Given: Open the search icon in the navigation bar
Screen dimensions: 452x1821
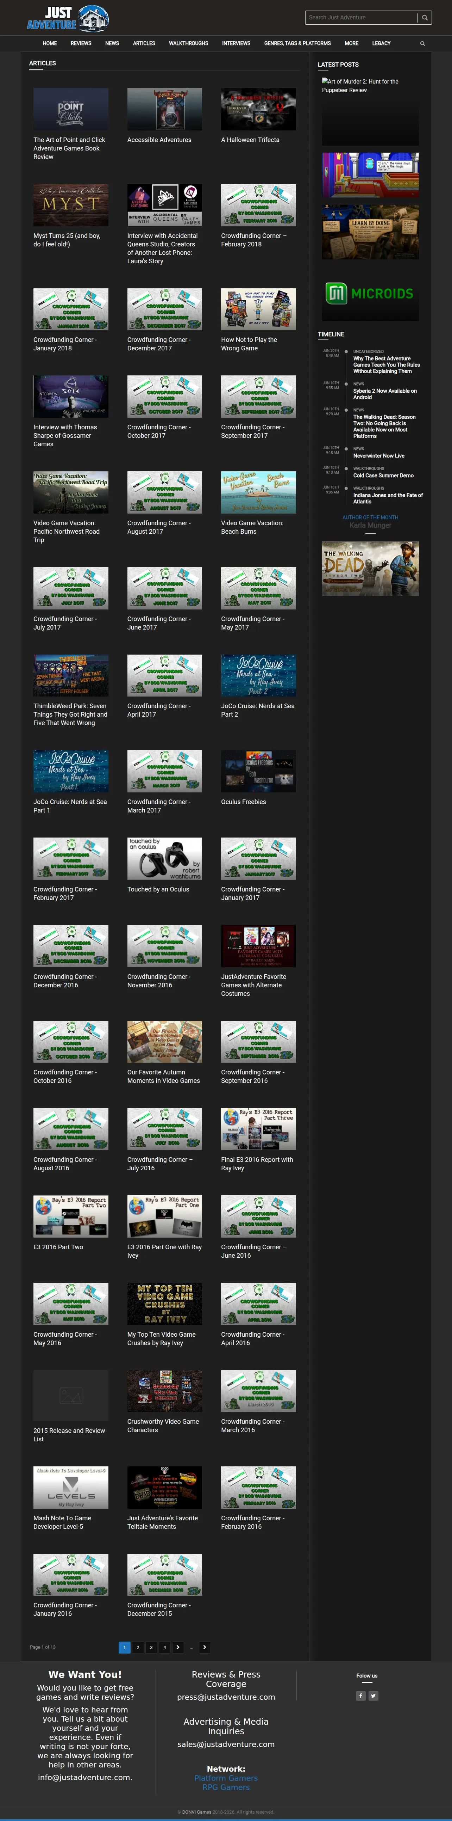Looking at the screenshot, I should pos(422,44).
